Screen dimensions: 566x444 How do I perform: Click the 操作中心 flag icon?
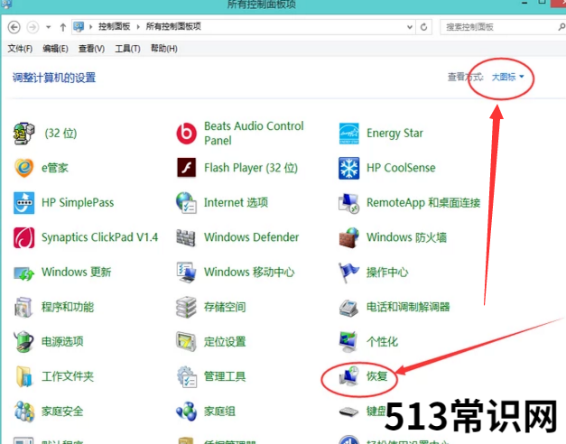(x=349, y=273)
